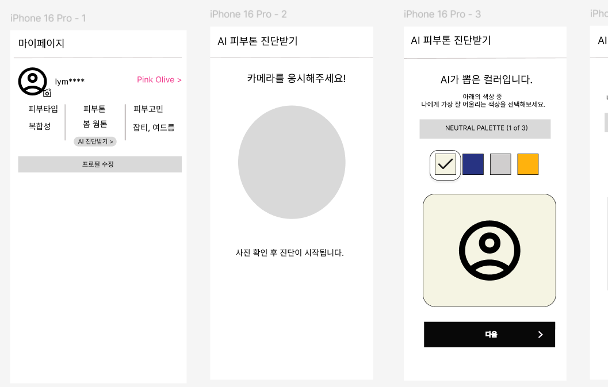
Task: Click the right arrow on 다음 button
Action: point(541,334)
